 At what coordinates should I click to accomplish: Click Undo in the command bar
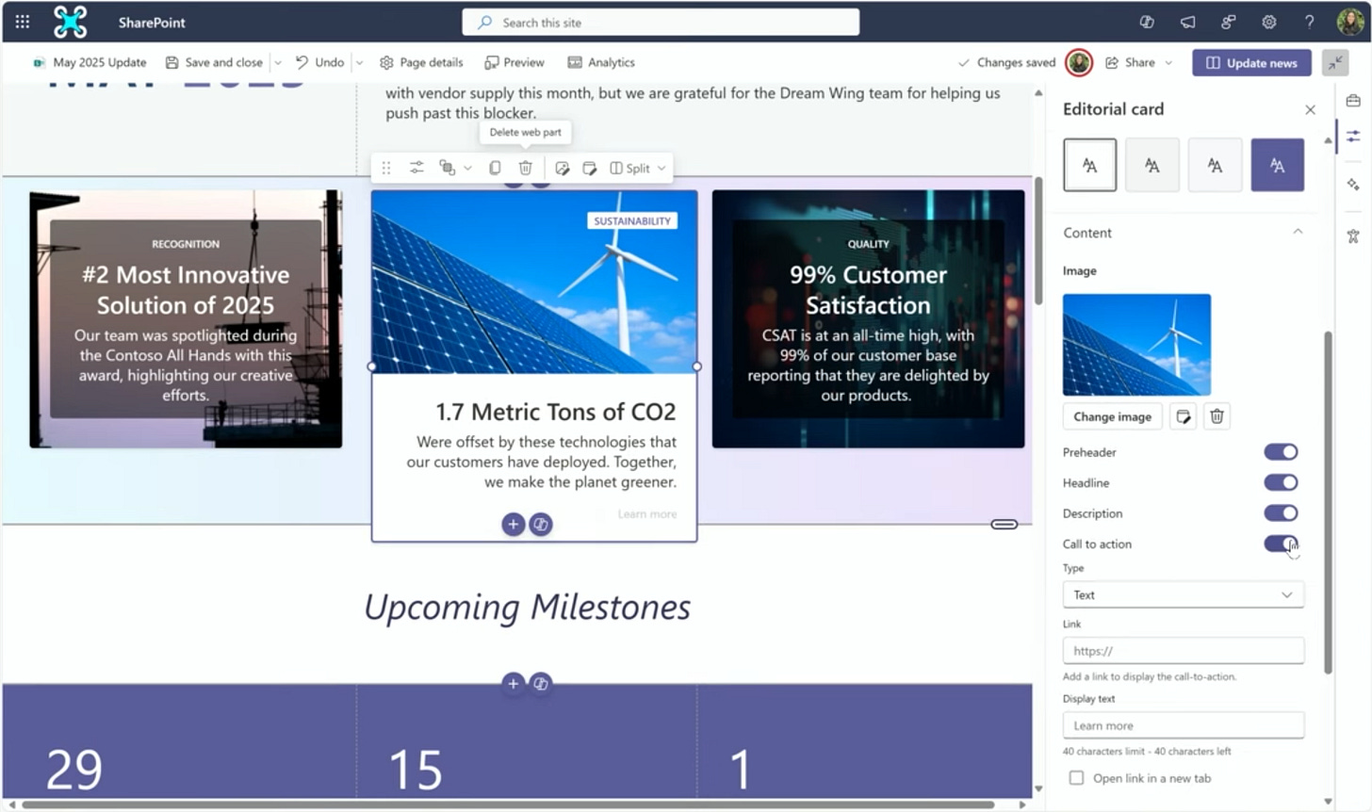[x=319, y=62]
